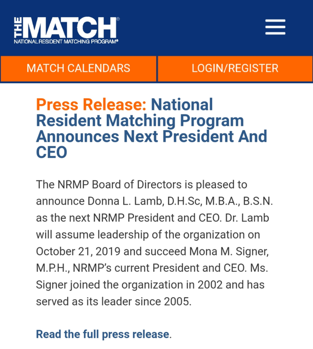Click the logo tagline "National Resident Matching Program"

[x=66, y=42]
